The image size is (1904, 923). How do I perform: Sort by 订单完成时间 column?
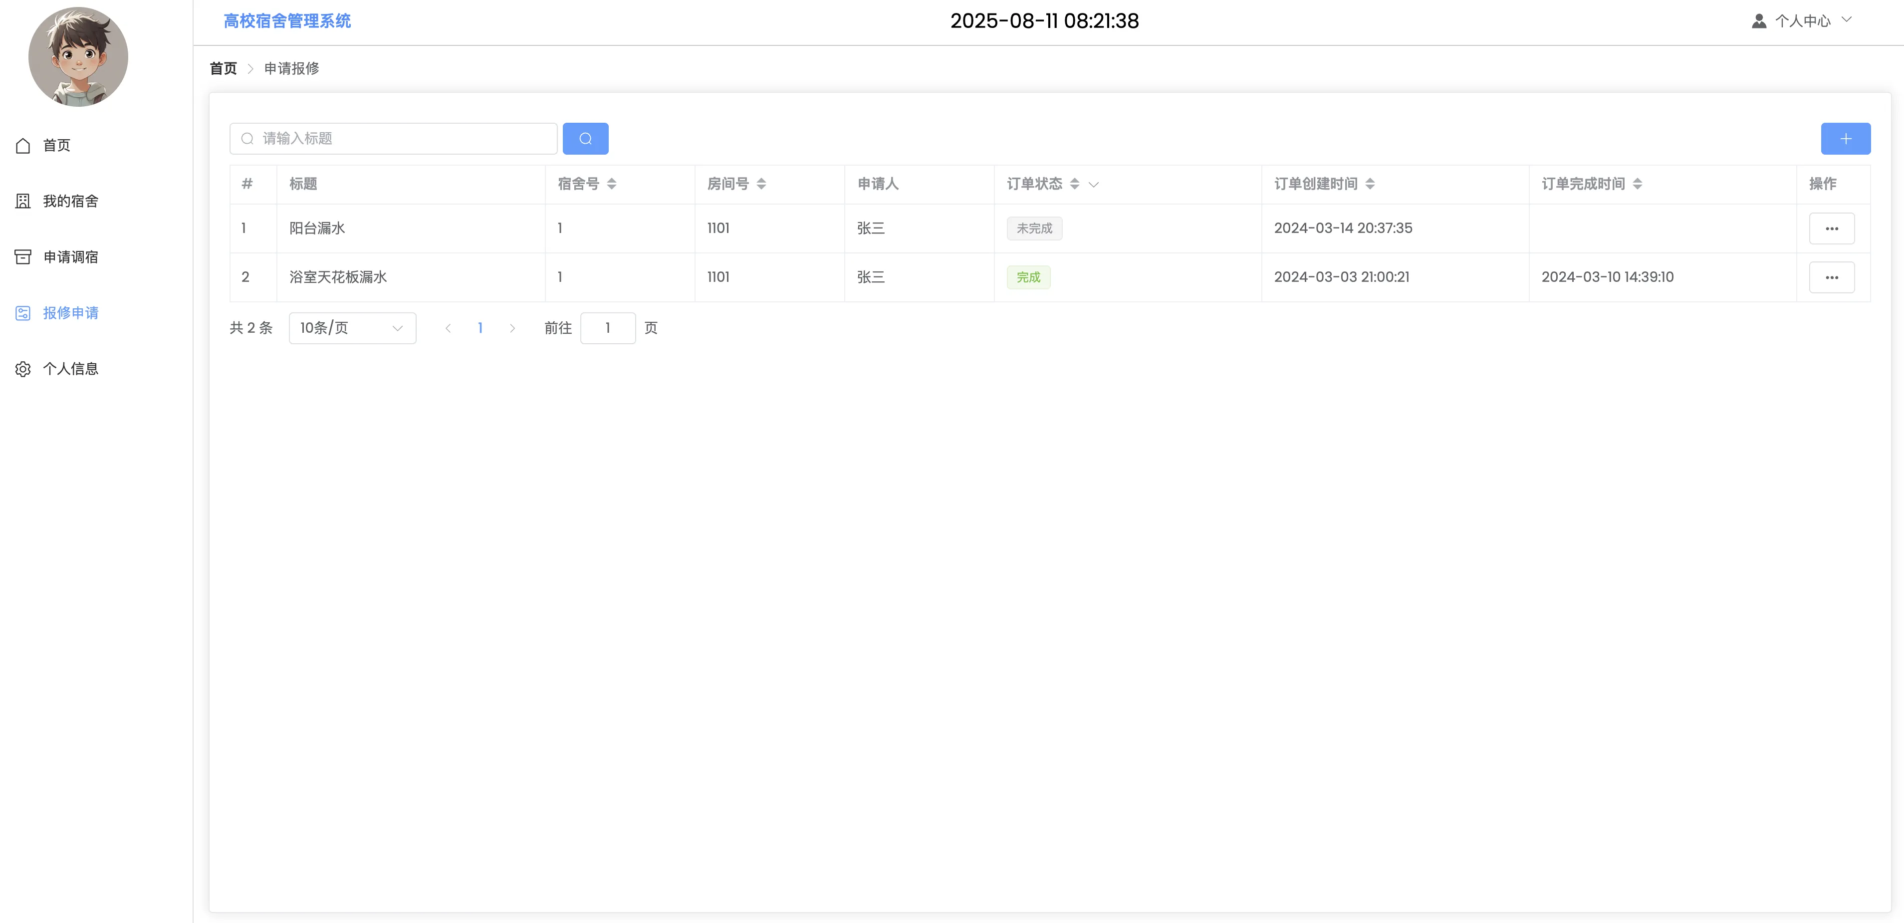tap(1637, 184)
